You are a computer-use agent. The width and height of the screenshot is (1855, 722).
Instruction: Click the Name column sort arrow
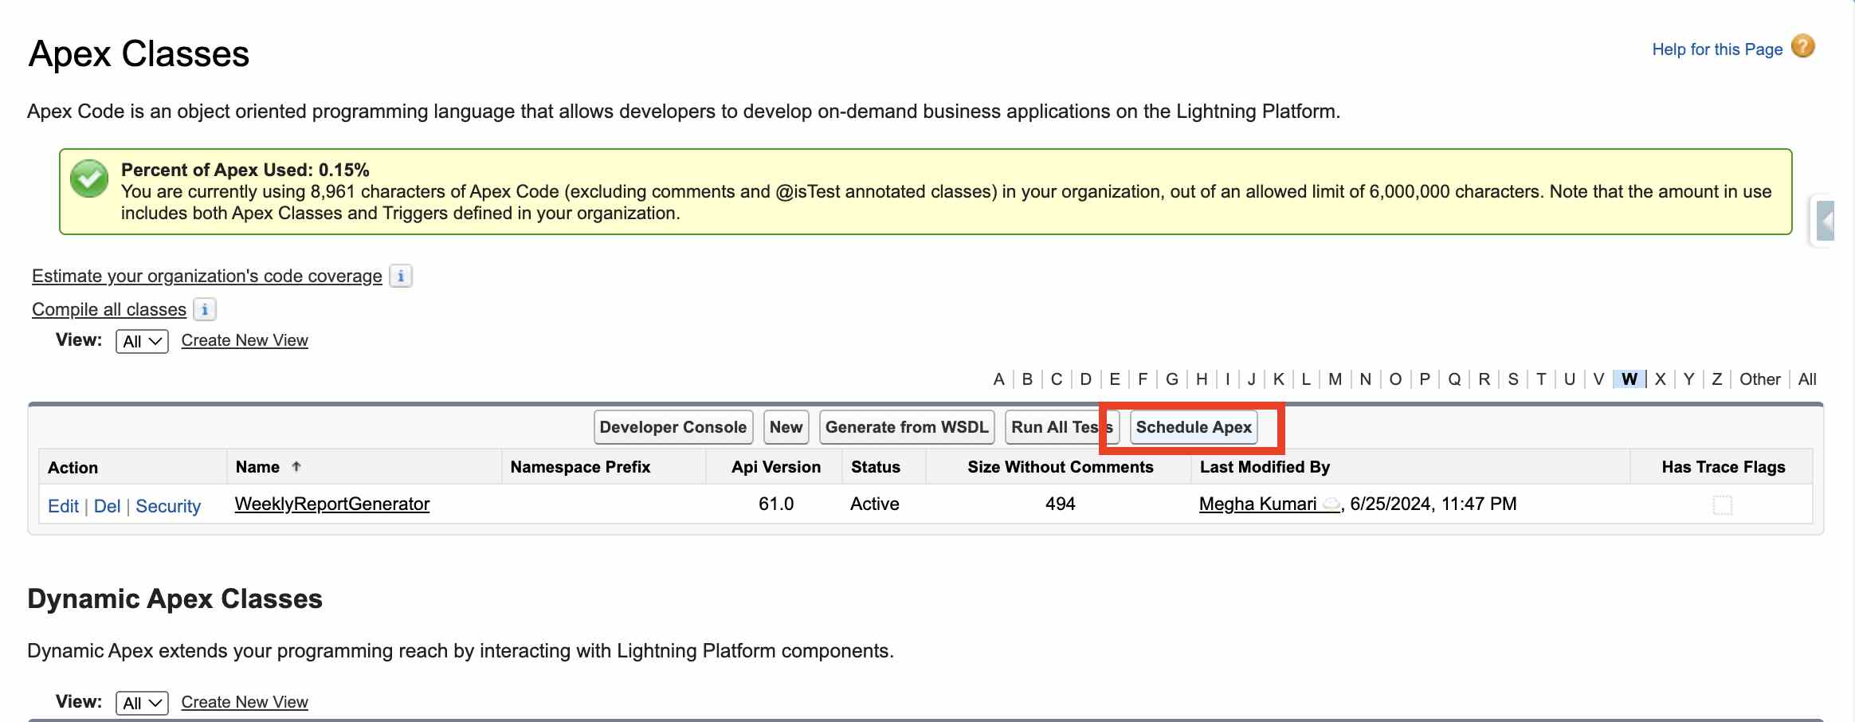pyautogui.click(x=296, y=467)
